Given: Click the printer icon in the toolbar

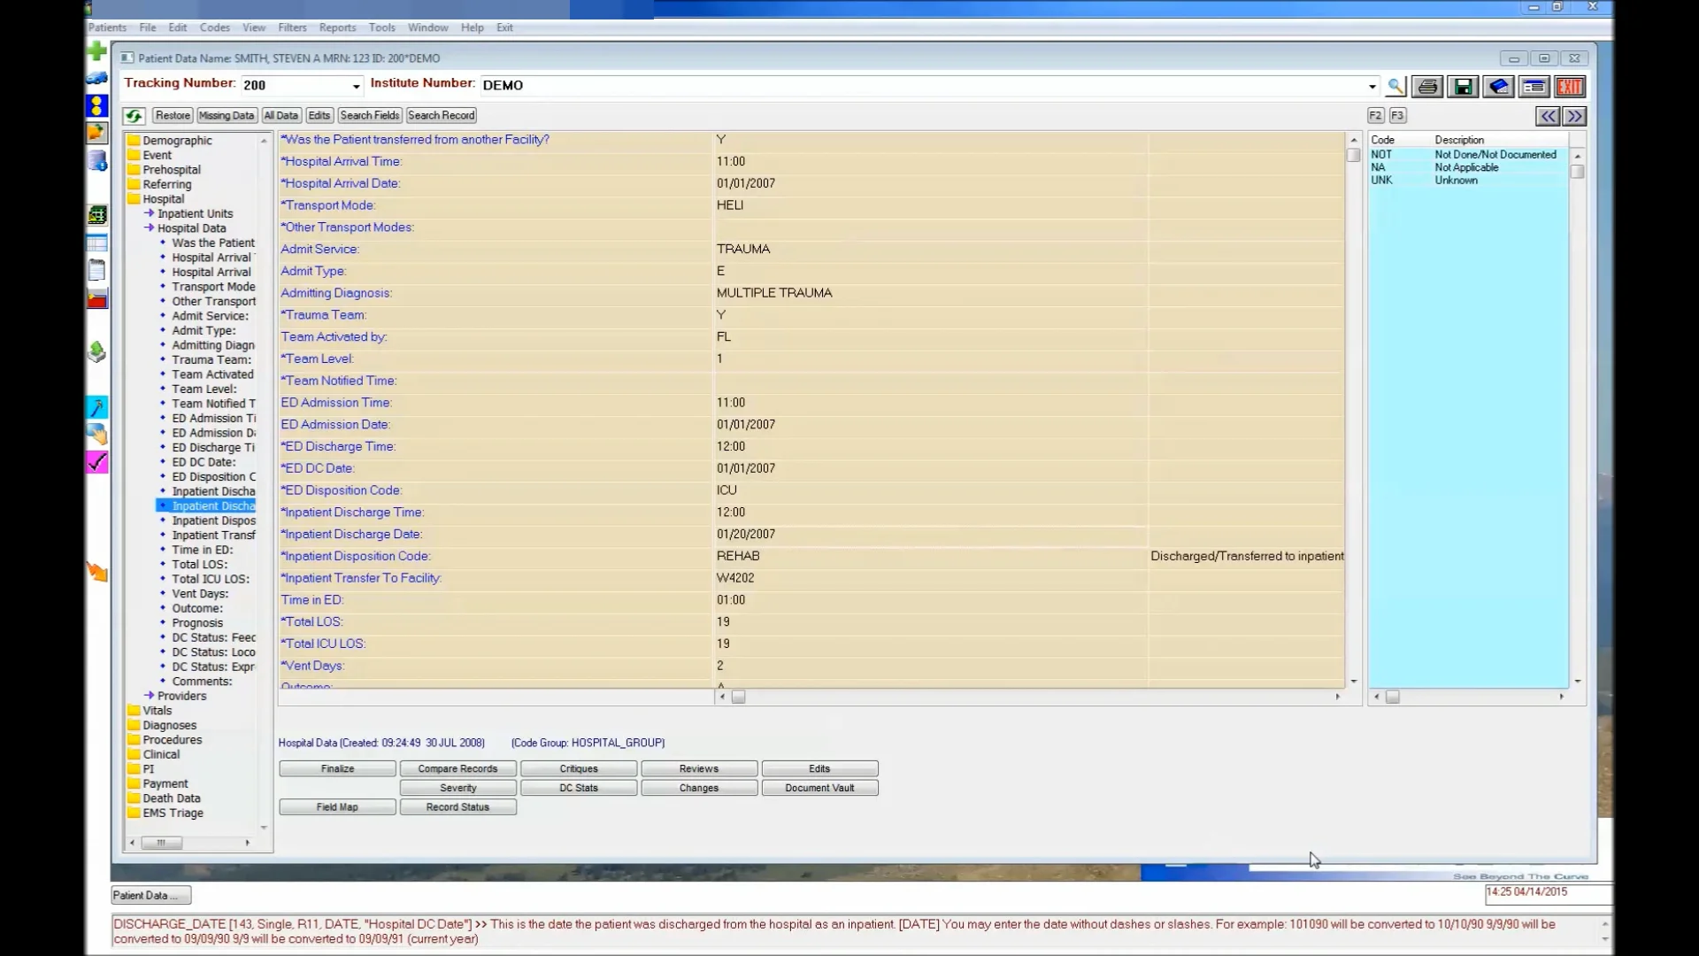Looking at the screenshot, I should click(1427, 87).
